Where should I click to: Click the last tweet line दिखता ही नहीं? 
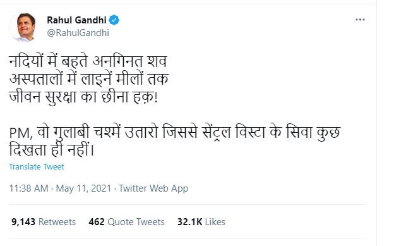(x=52, y=151)
